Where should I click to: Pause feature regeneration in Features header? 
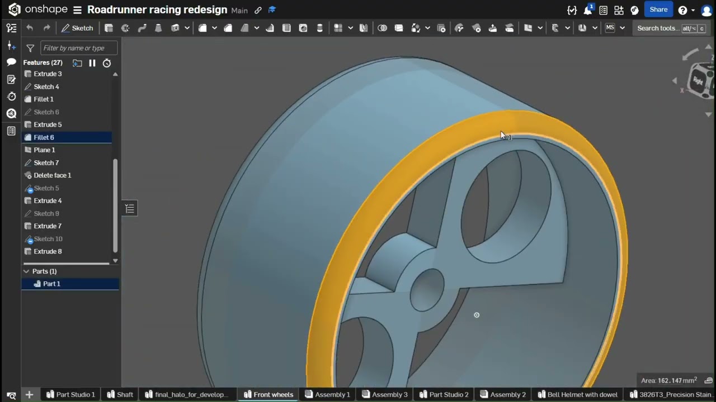click(92, 63)
